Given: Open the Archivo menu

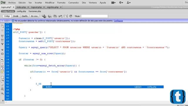Looking at the screenshot, I should click(x=12, y=3).
